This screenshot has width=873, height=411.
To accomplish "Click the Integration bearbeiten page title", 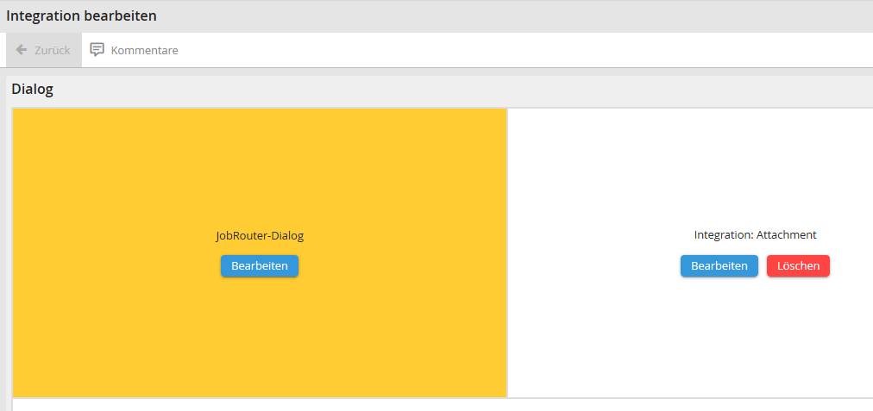I will tap(82, 16).
